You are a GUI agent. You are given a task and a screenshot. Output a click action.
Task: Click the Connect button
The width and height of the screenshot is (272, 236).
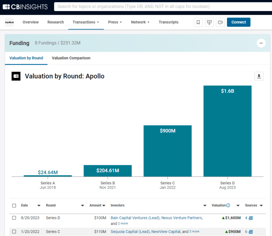[x=238, y=22]
